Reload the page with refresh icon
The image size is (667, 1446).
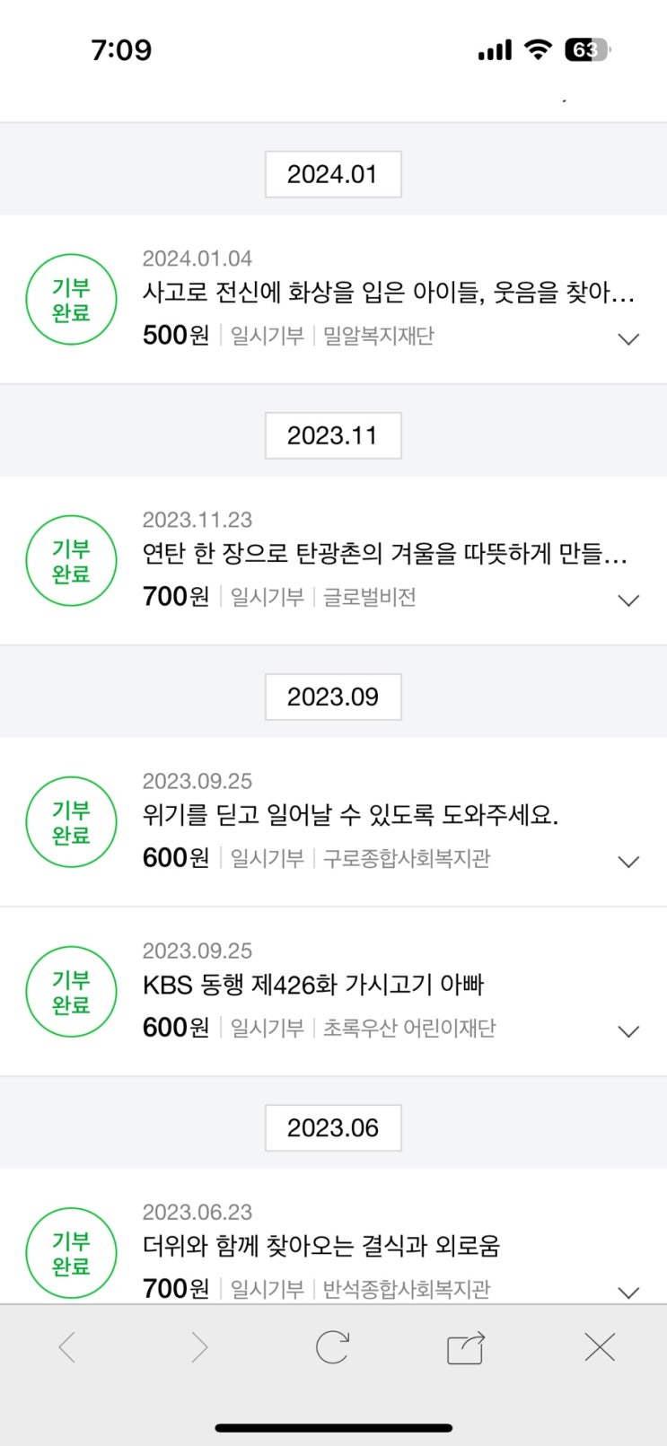(332, 1347)
